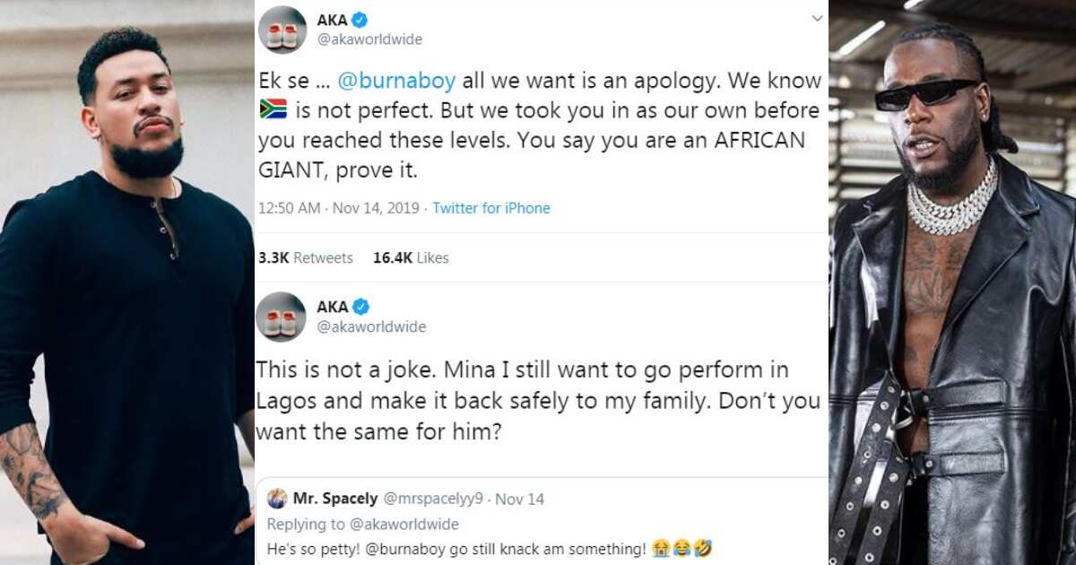Image resolution: width=1076 pixels, height=565 pixels.
Task: Click the photo of man in leather jacket
Action: (x=952, y=282)
